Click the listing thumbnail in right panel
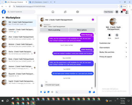This screenshot has width=132, height=105. click(113, 22)
